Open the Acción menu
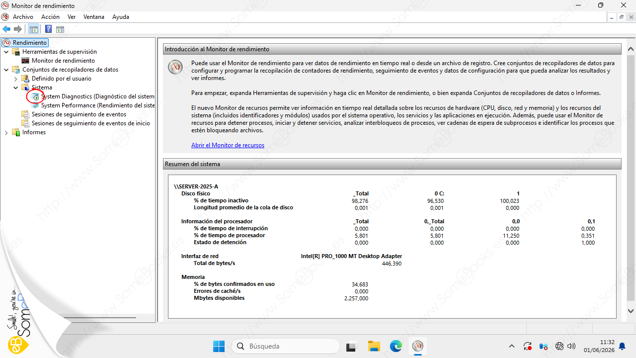 pyautogui.click(x=50, y=16)
